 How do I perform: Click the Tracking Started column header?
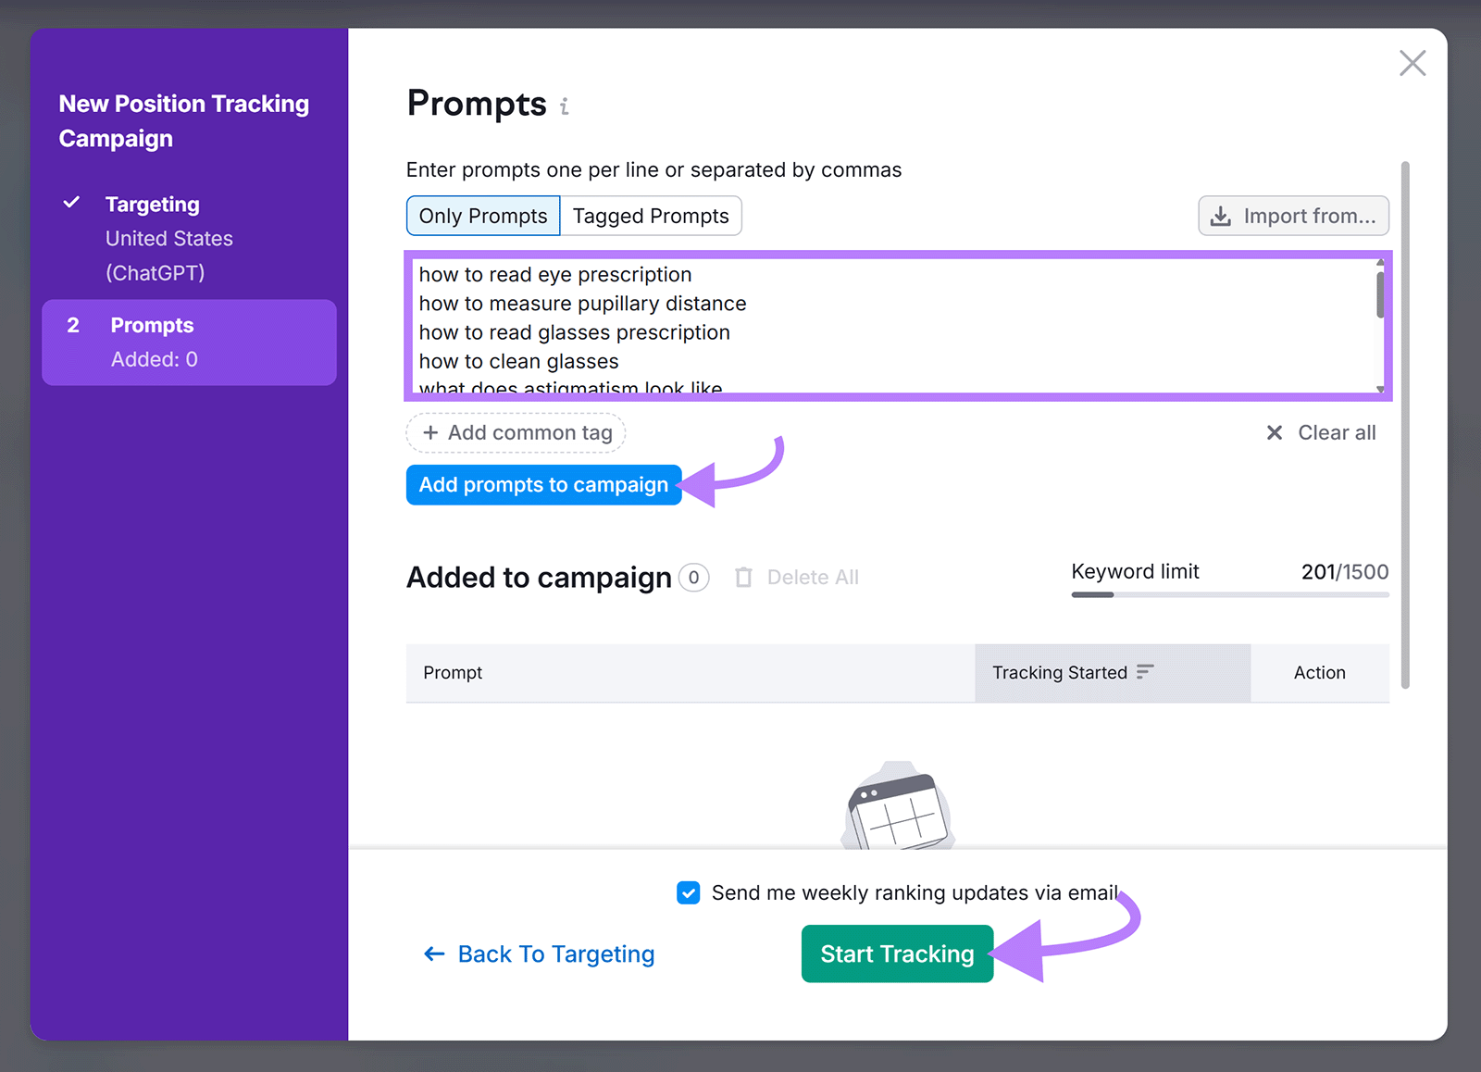tap(1059, 673)
